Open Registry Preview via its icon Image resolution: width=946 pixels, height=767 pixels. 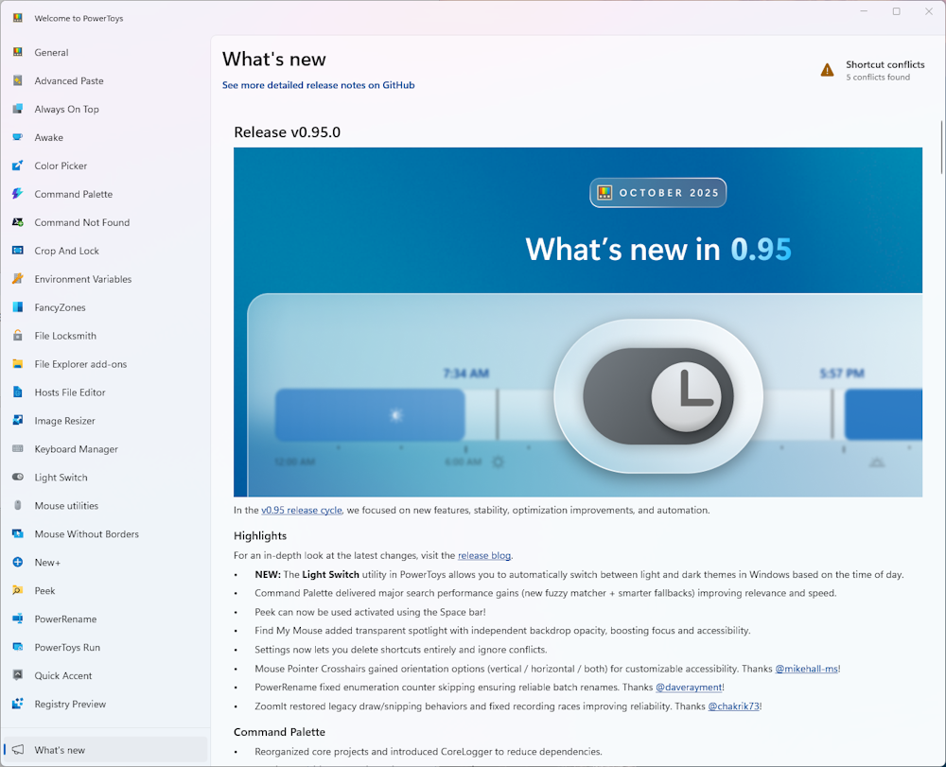pos(17,705)
